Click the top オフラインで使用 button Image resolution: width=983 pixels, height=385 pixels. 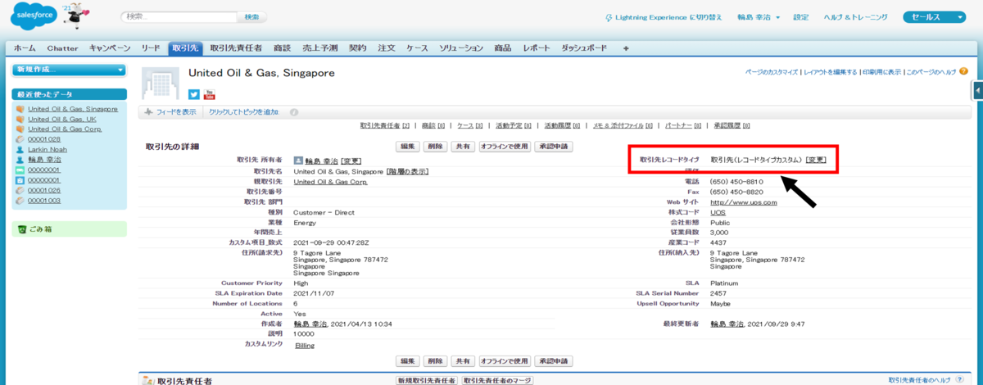[505, 147]
